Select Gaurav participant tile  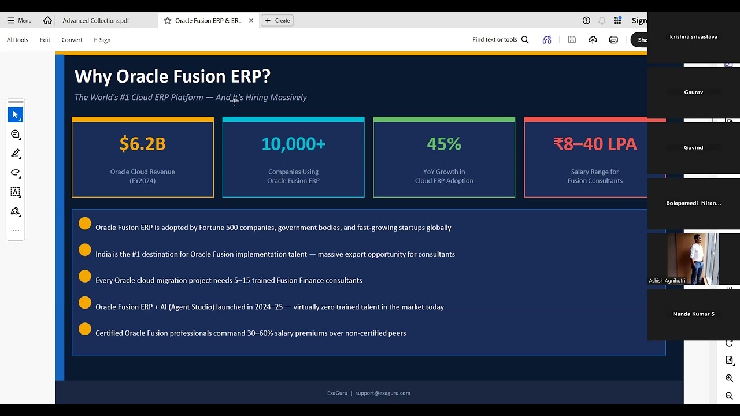(x=694, y=92)
